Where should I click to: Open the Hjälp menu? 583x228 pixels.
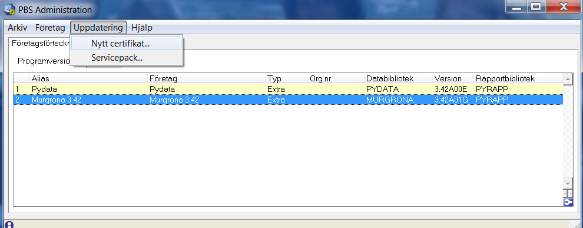tap(142, 28)
